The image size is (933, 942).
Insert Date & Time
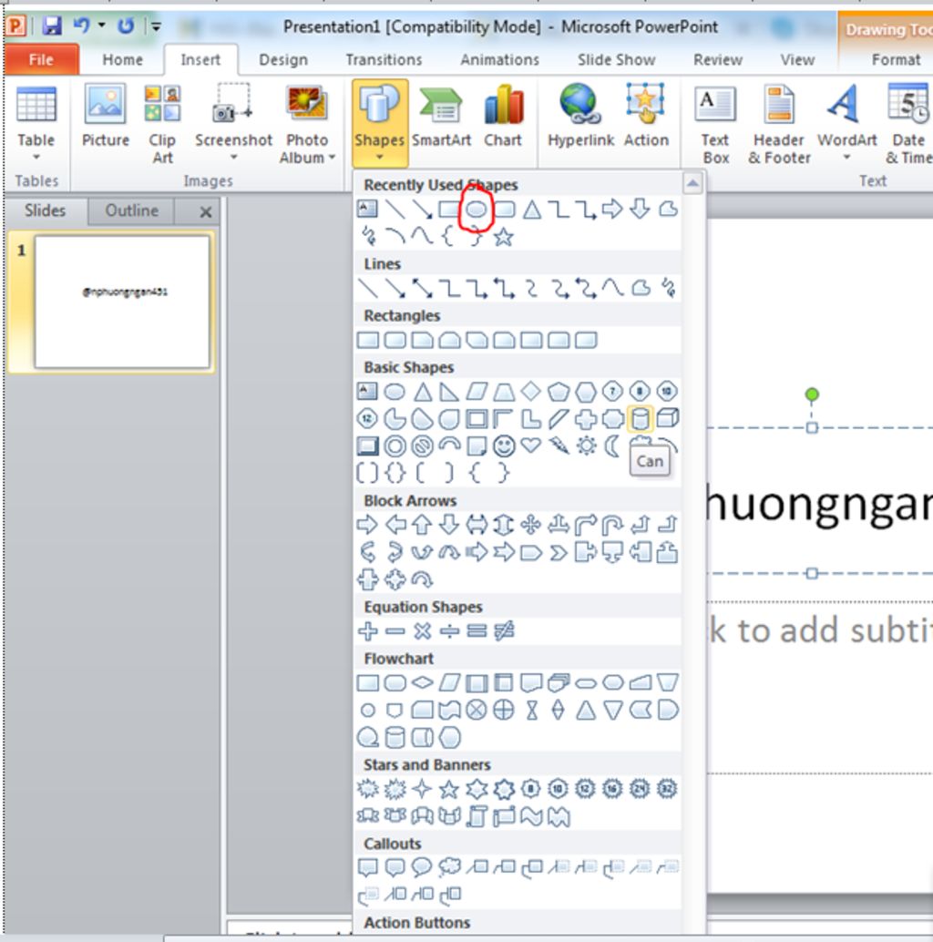(x=908, y=125)
